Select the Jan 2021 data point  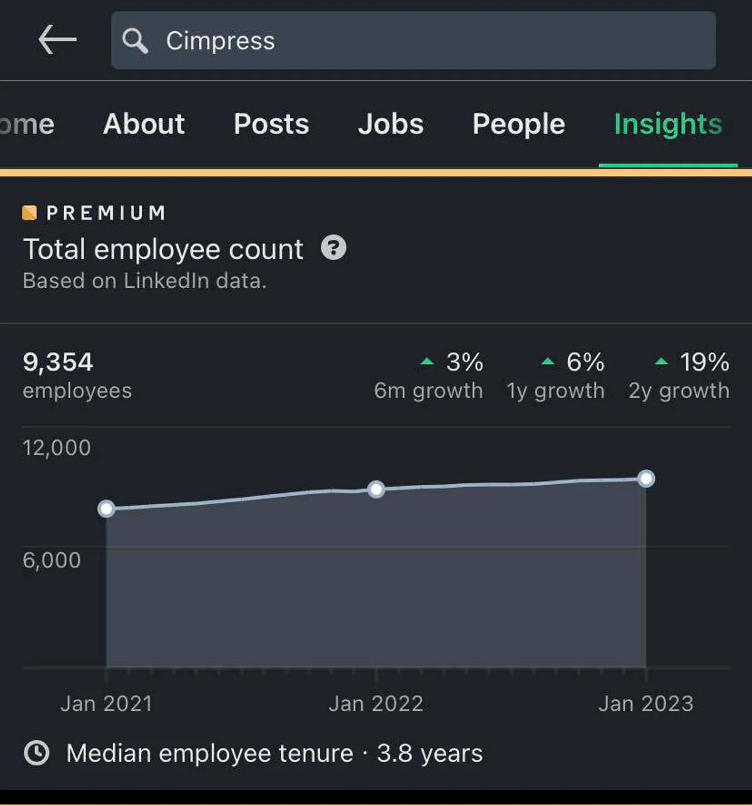tap(107, 509)
